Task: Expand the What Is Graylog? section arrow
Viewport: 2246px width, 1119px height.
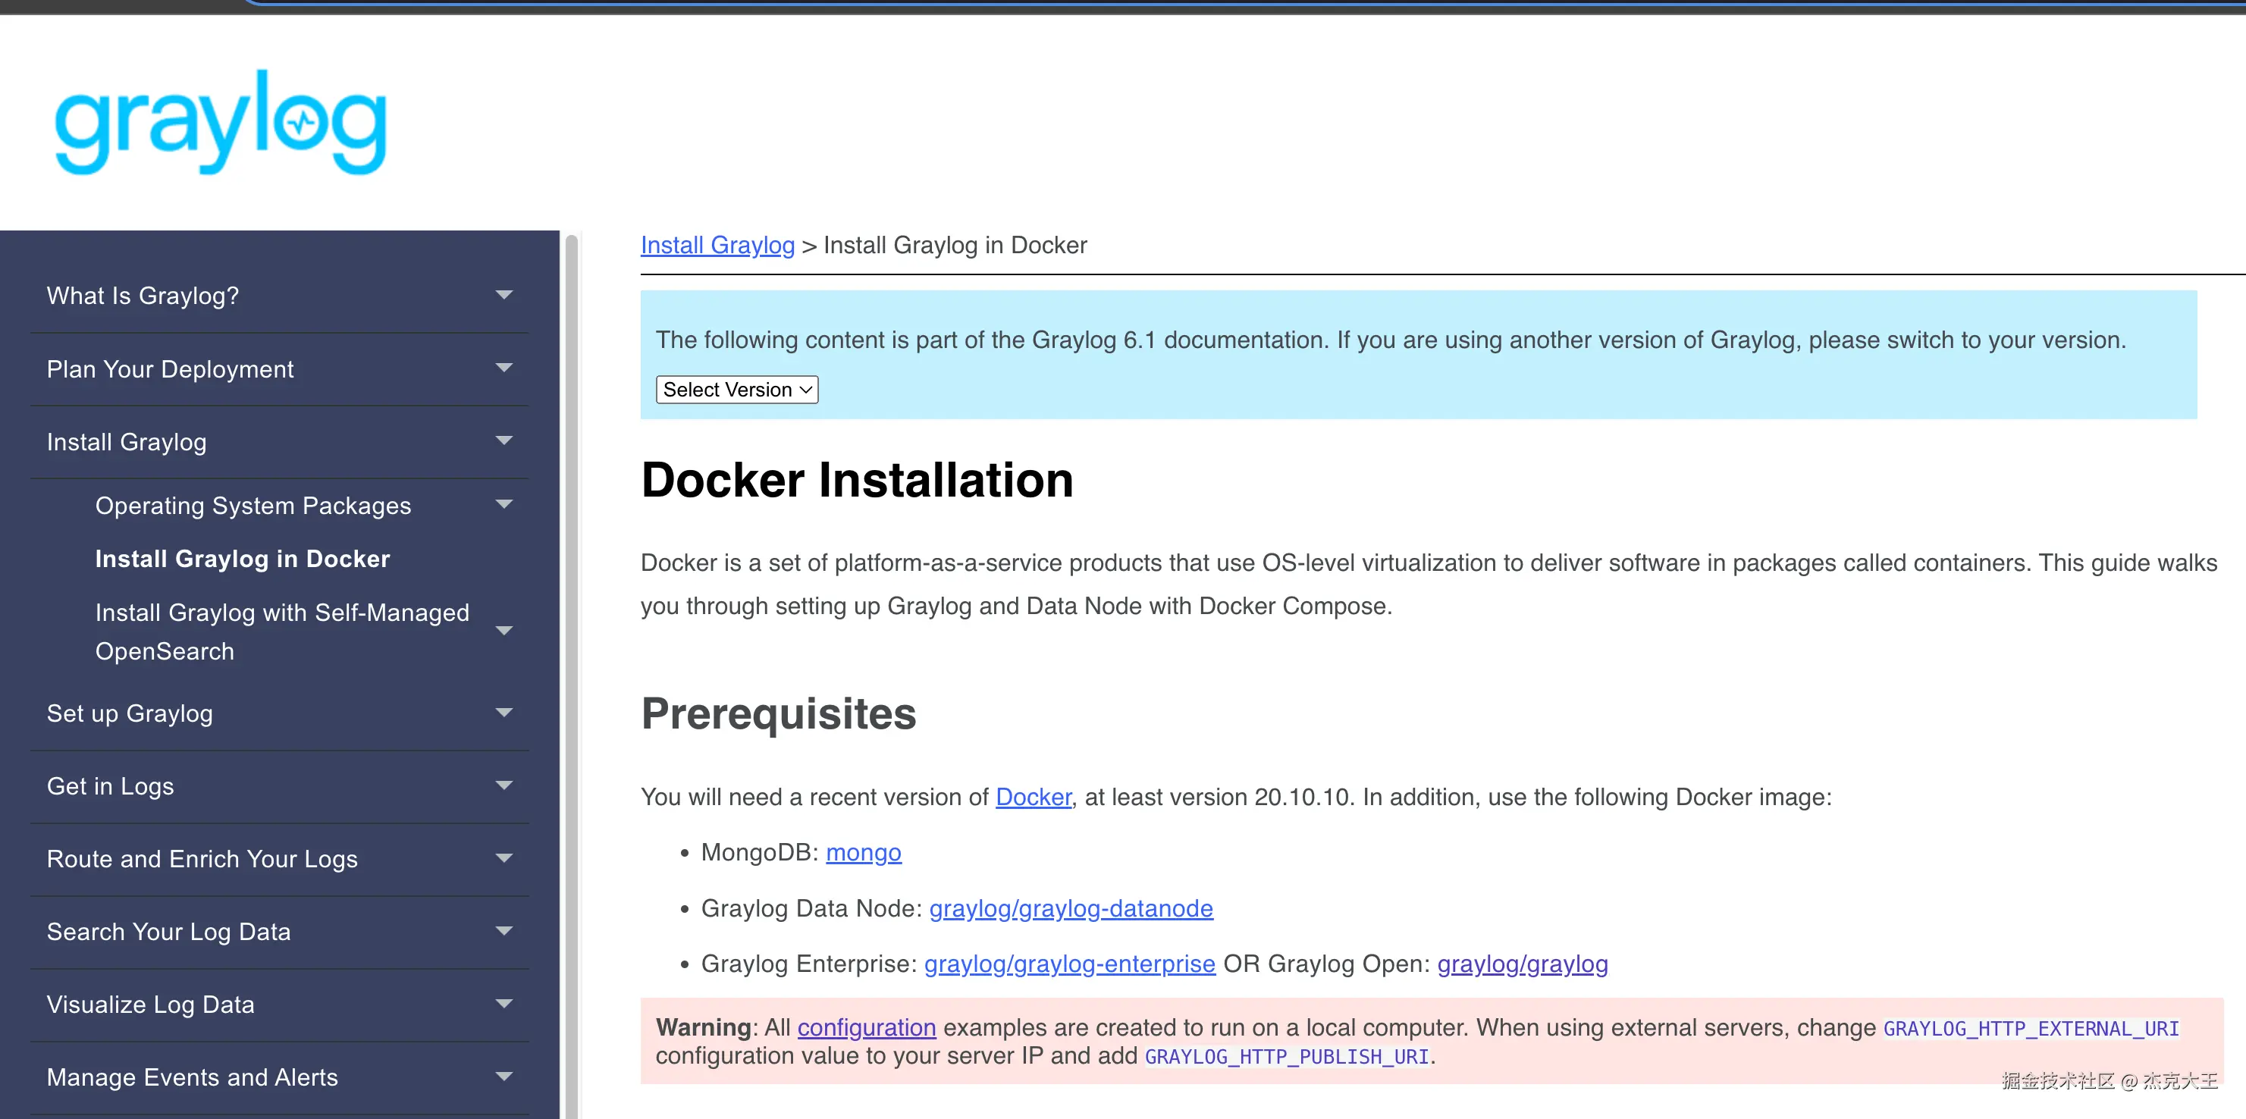Action: (x=503, y=296)
